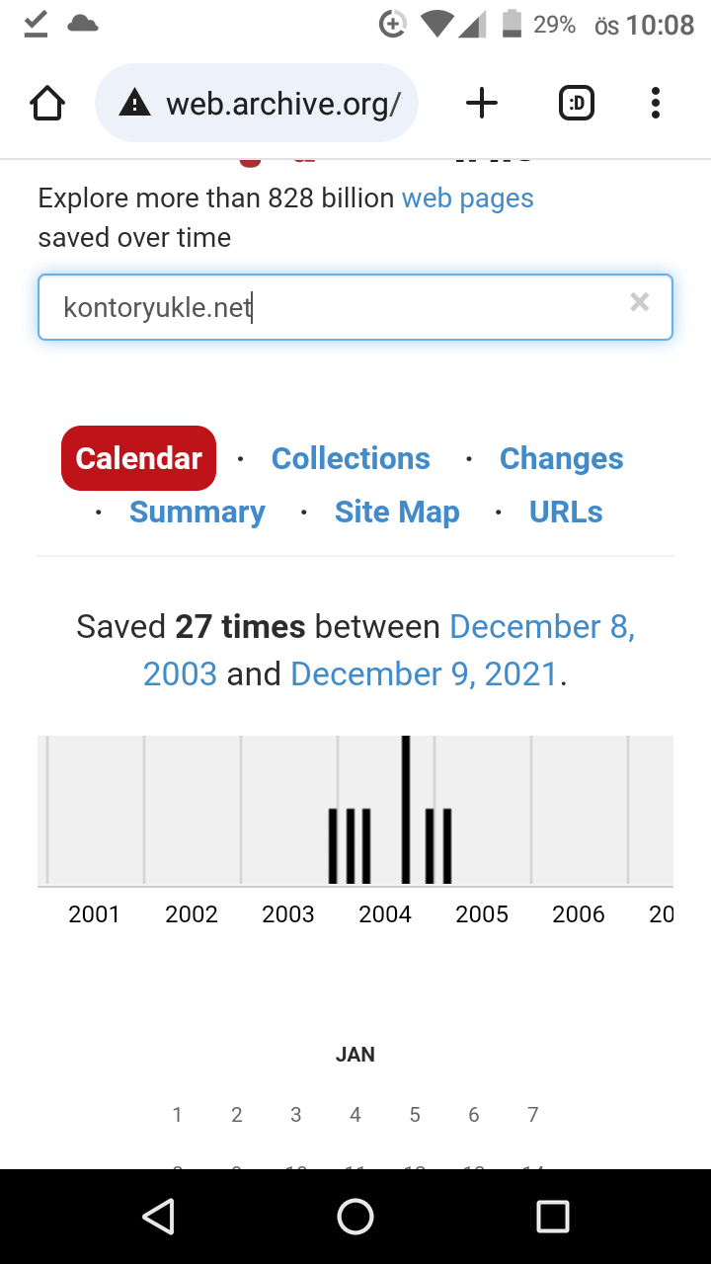Open the Site Map view
Screen dimensions: 711x1264
click(x=397, y=512)
